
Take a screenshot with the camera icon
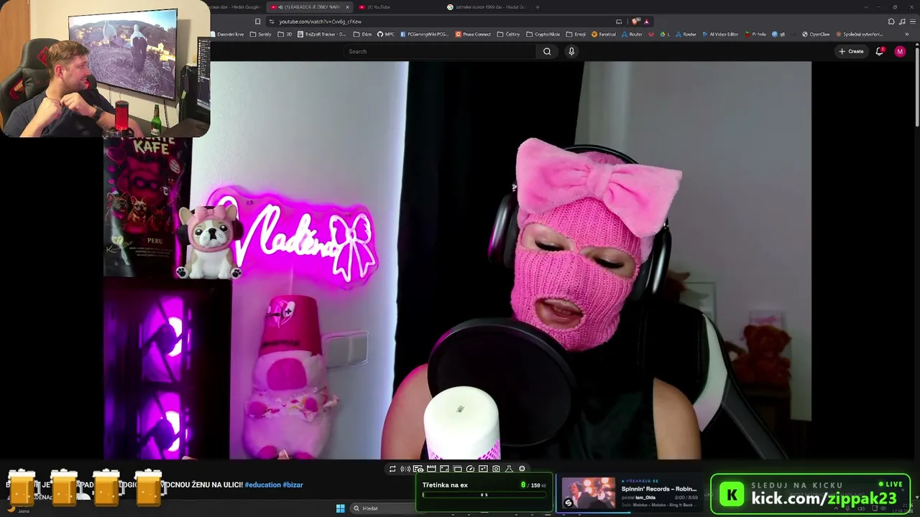click(496, 469)
